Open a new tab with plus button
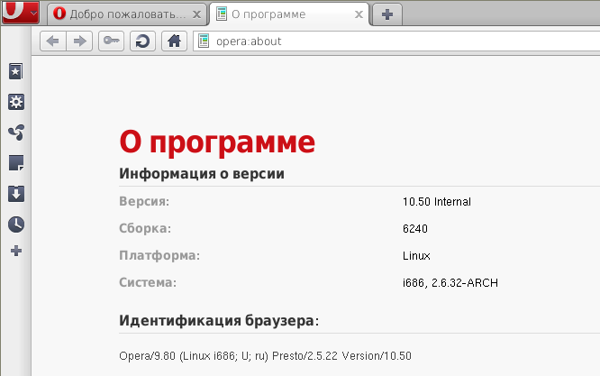This screenshot has height=376, width=600. (387, 14)
